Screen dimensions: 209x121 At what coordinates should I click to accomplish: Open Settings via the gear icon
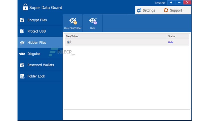139,10
